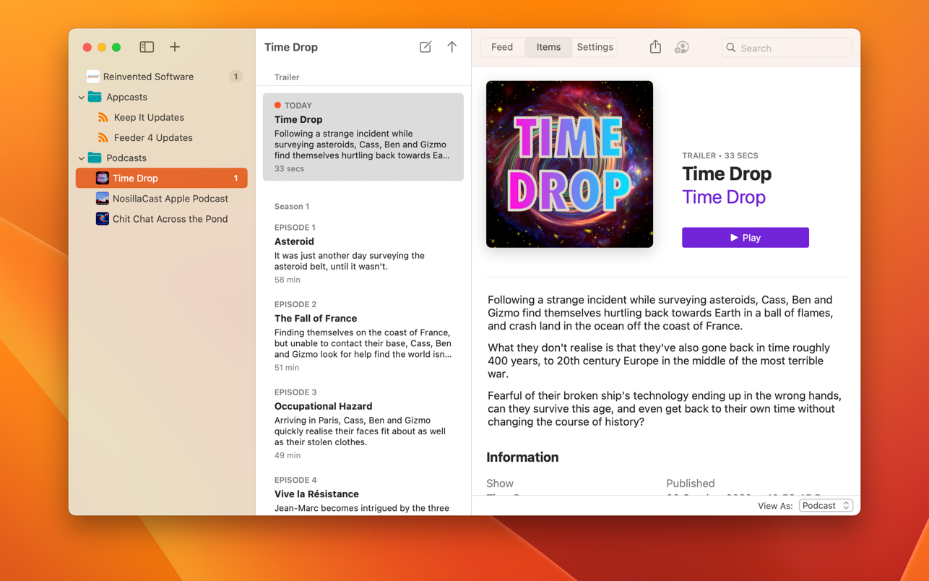Switch to the Settings tab
This screenshot has width=929, height=581.
tap(595, 47)
